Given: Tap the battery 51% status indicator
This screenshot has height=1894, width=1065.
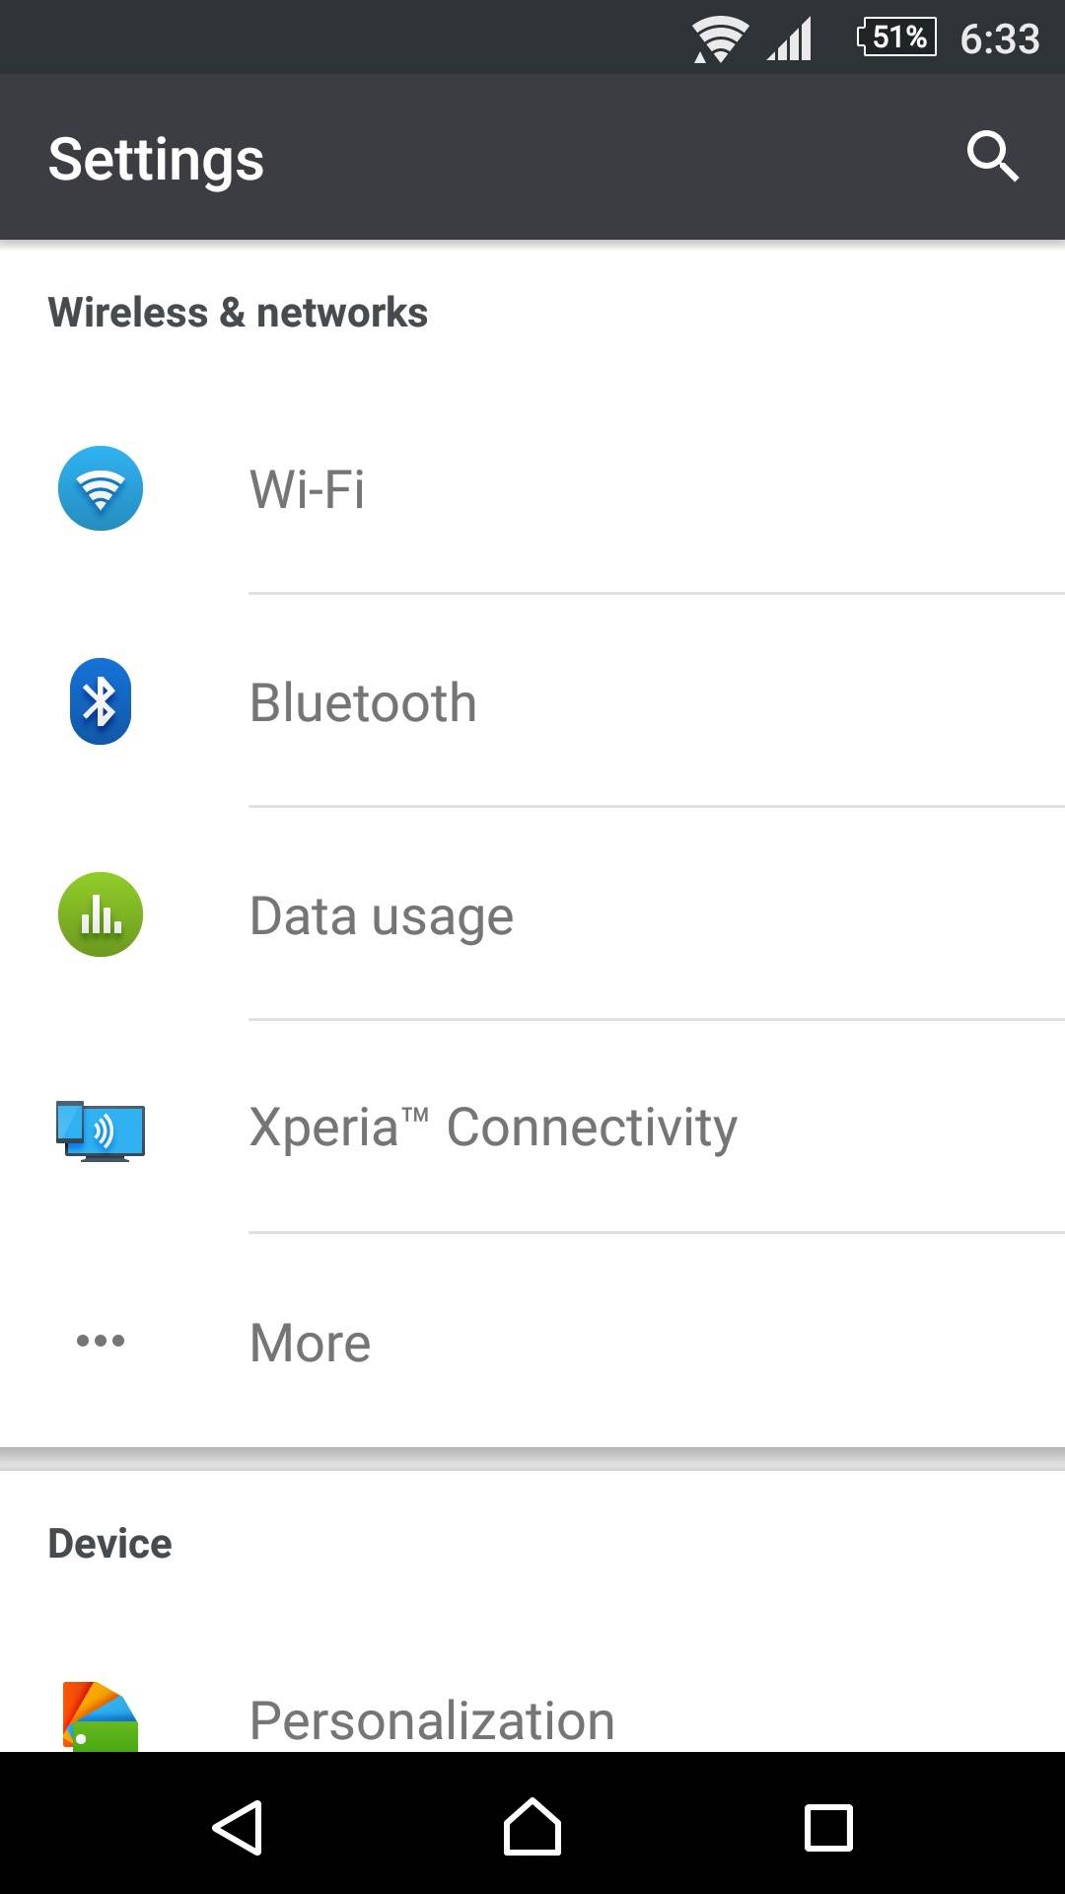Looking at the screenshot, I should (896, 37).
